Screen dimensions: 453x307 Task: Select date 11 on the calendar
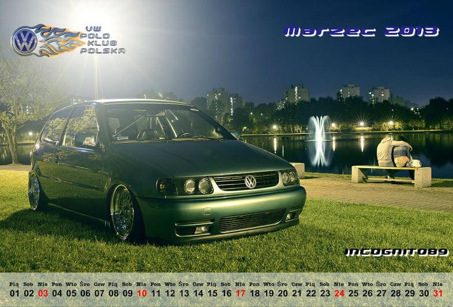(156, 293)
